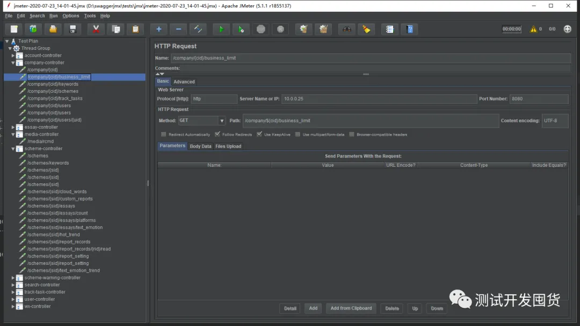Click the Cut scissors icon
The width and height of the screenshot is (580, 326).
[96, 29]
